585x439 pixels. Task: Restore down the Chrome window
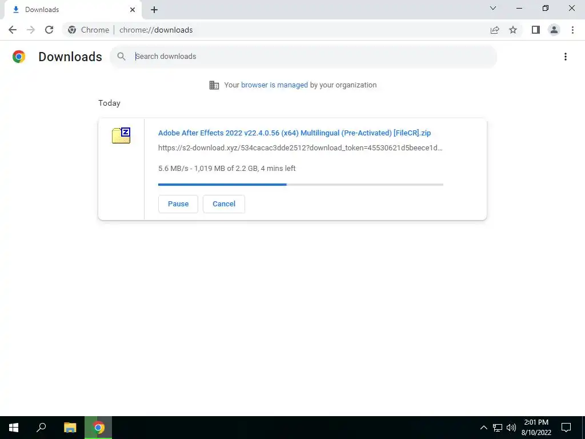click(546, 8)
